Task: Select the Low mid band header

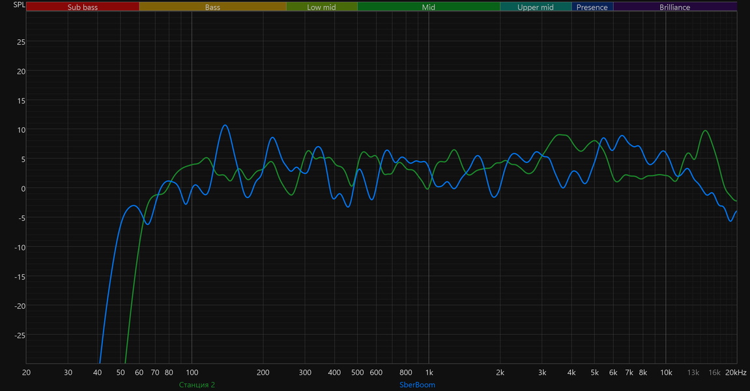Action: [x=321, y=7]
